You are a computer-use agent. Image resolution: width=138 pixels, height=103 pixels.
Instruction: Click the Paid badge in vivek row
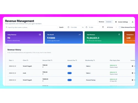pos(70,73)
